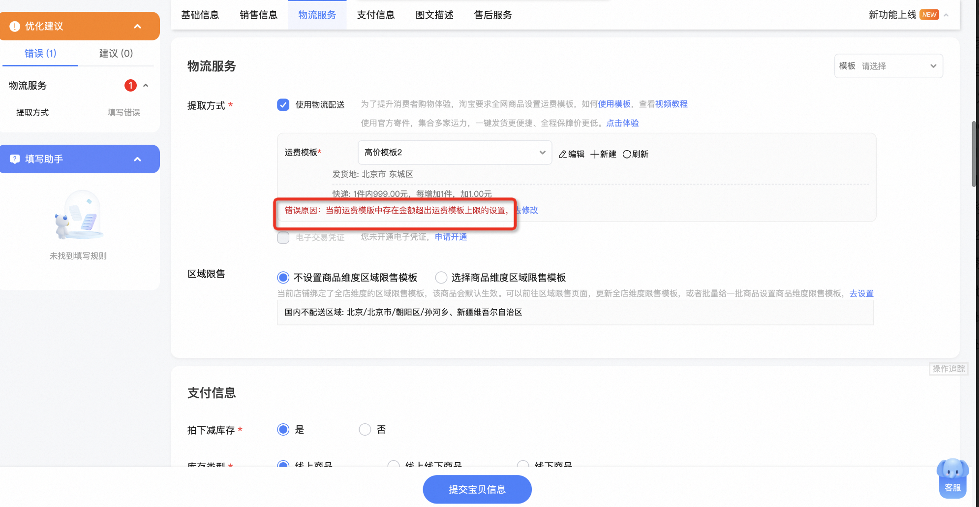Select 是 for 拍下减库存
This screenshot has width=979, height=507.
coord(283,430)
